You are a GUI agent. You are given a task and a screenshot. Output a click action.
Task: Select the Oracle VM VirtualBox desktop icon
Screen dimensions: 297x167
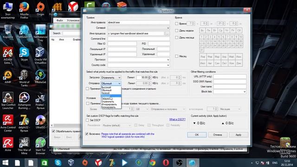click(40, 56)
